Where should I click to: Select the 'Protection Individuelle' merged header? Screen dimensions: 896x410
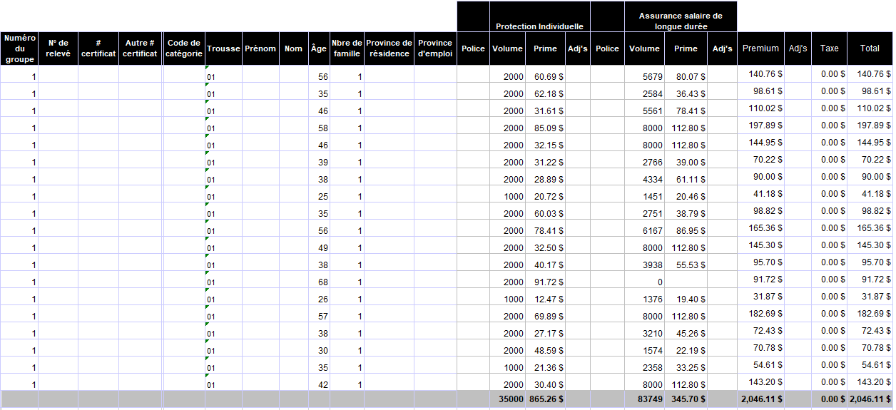[540, 16]
